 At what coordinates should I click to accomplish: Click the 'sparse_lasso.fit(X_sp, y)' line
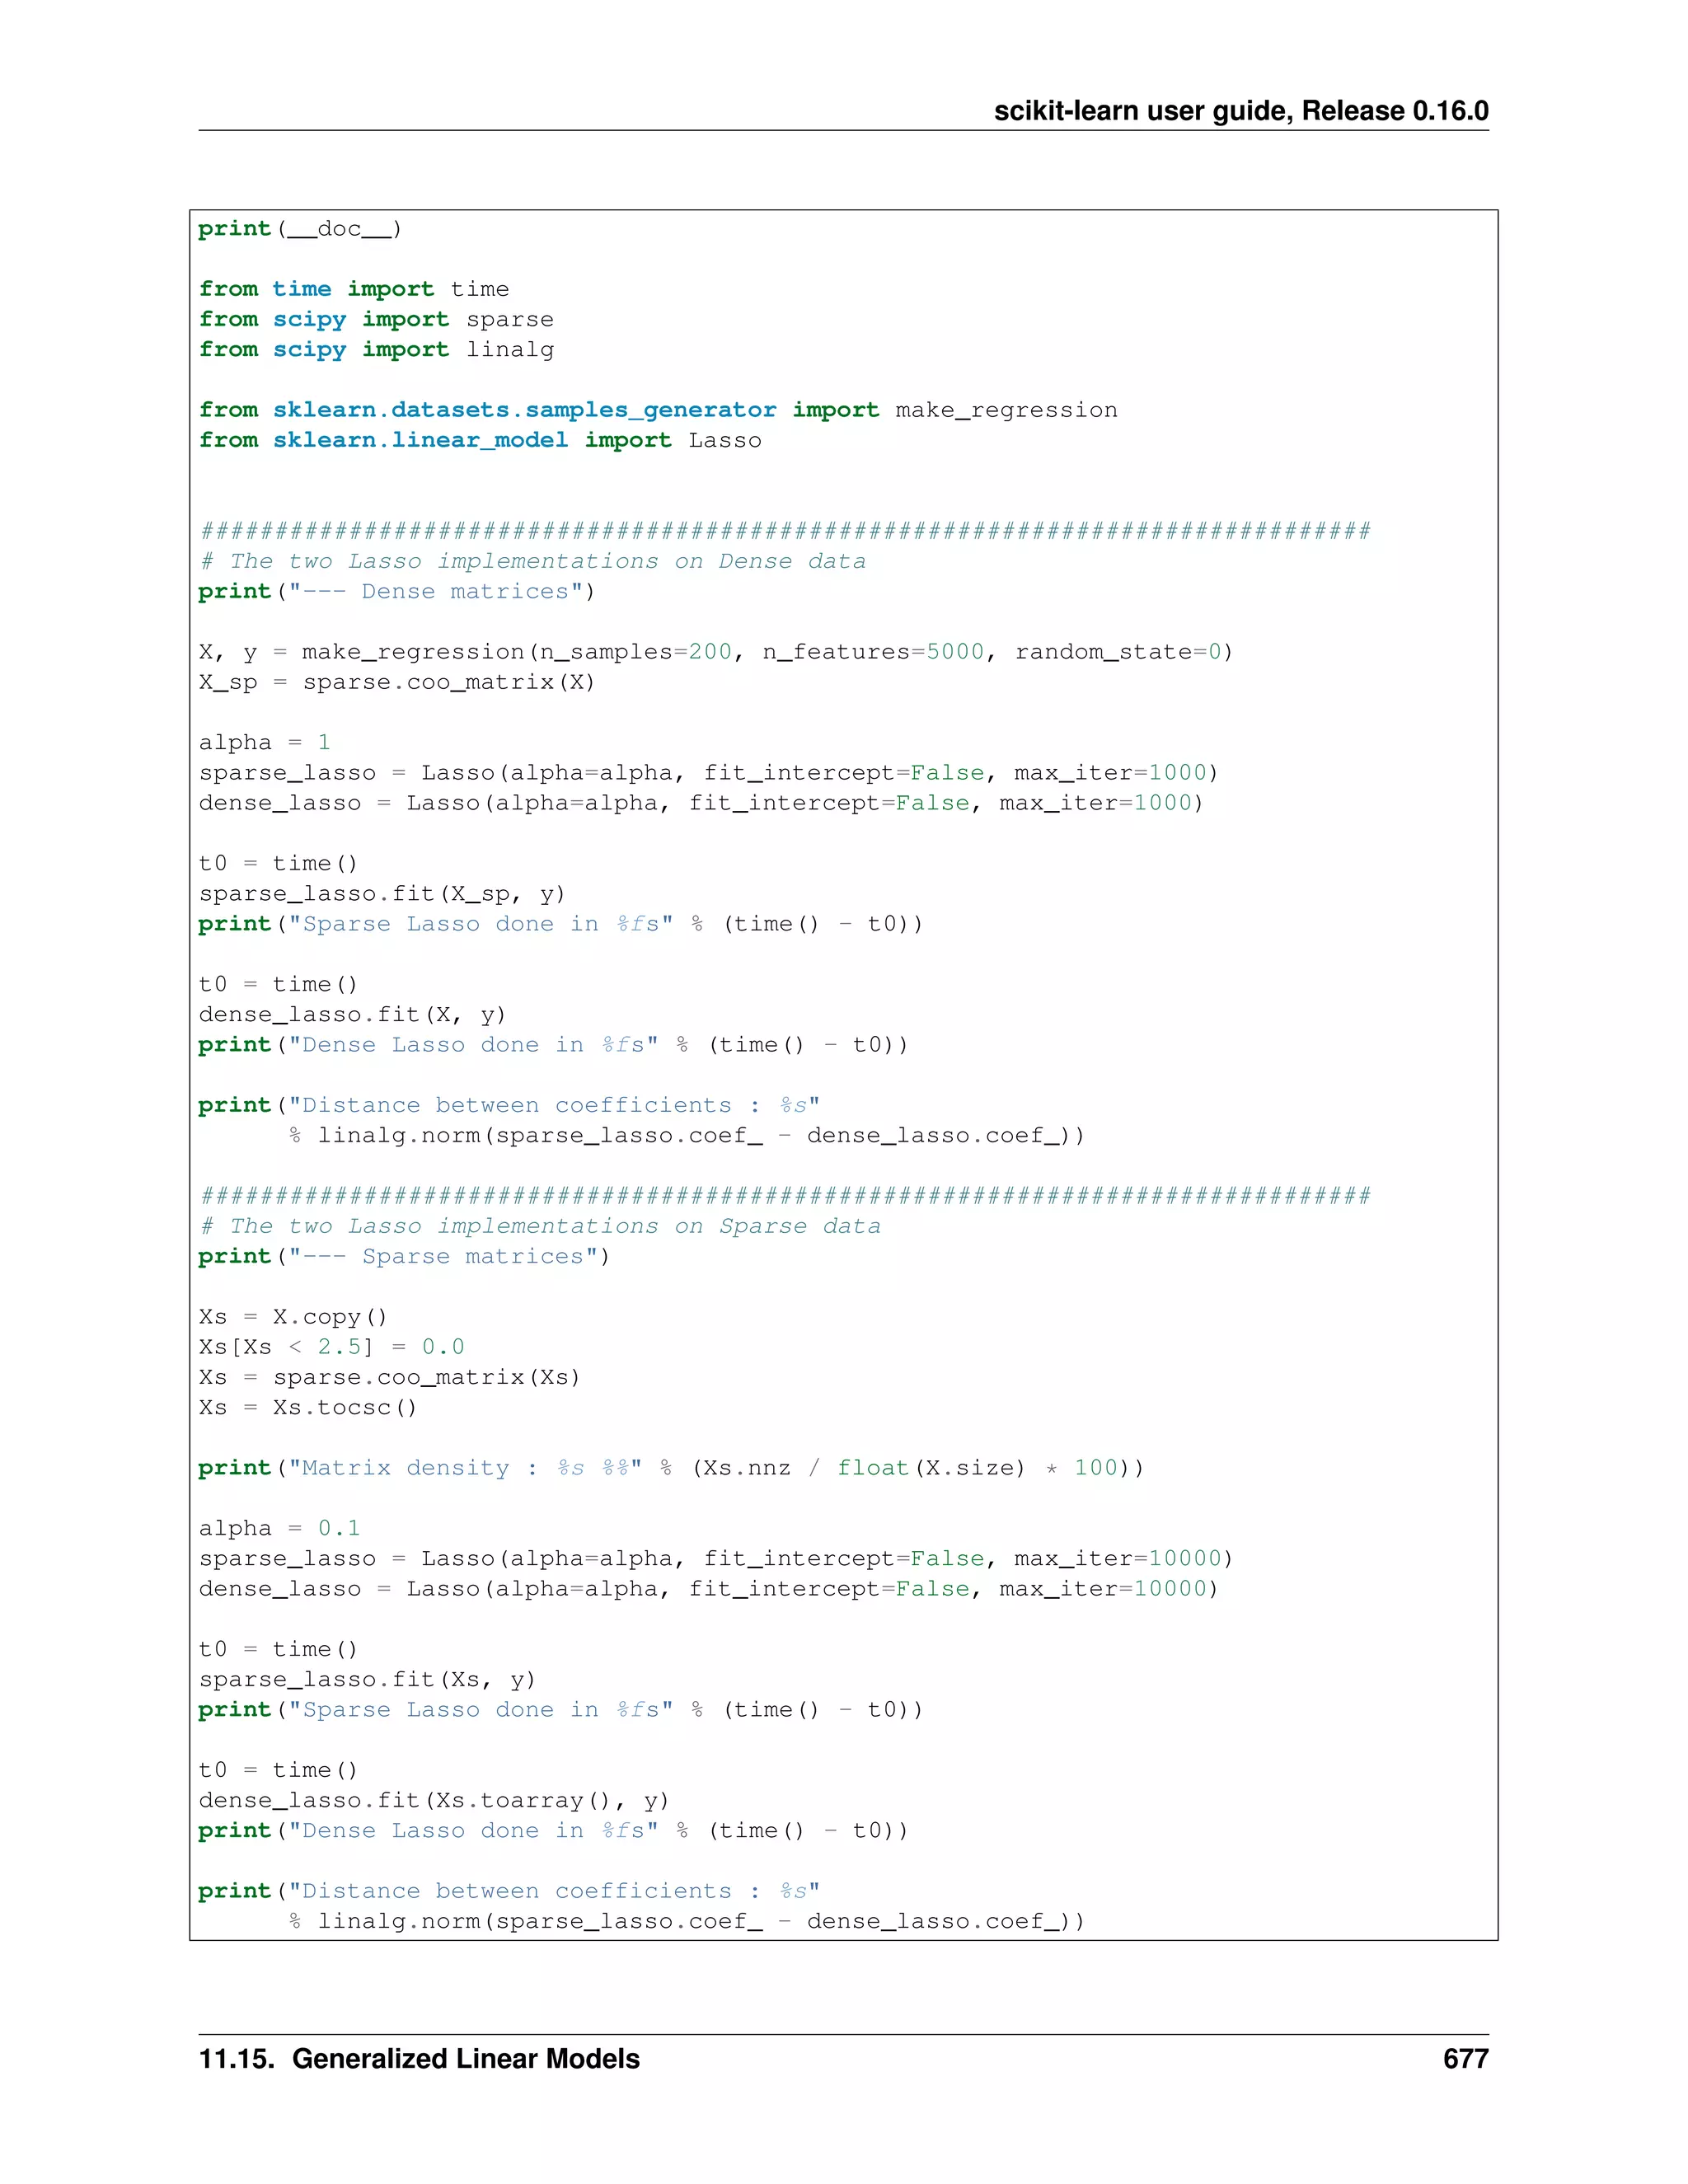(x=382, y=894)
